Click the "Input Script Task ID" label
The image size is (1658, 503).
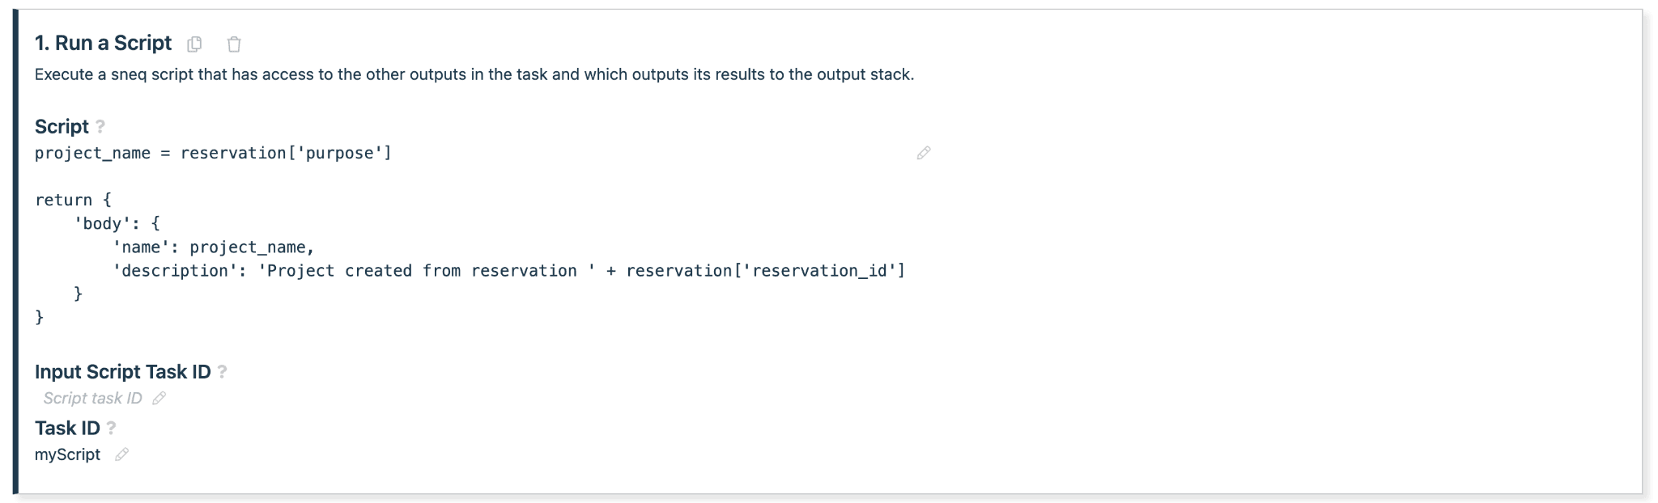[122, 371]
